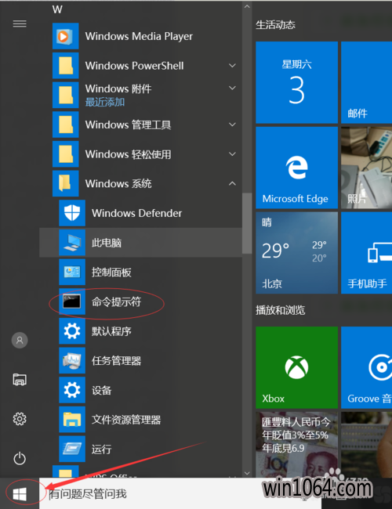Screen dimensions: 392x509
Task: Expand Windows 管理工具 chevron
Action: pyautogui.click(x=232, y=125)
